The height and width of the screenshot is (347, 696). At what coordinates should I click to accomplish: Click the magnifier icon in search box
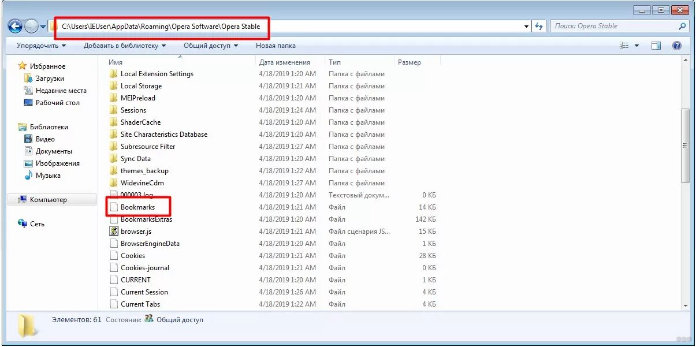click(683, 26)
